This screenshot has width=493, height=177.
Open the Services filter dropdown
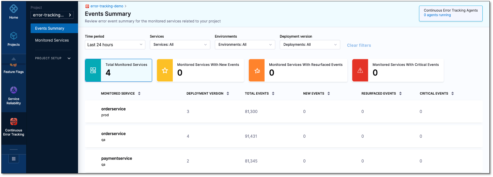[x=180, y=45]
